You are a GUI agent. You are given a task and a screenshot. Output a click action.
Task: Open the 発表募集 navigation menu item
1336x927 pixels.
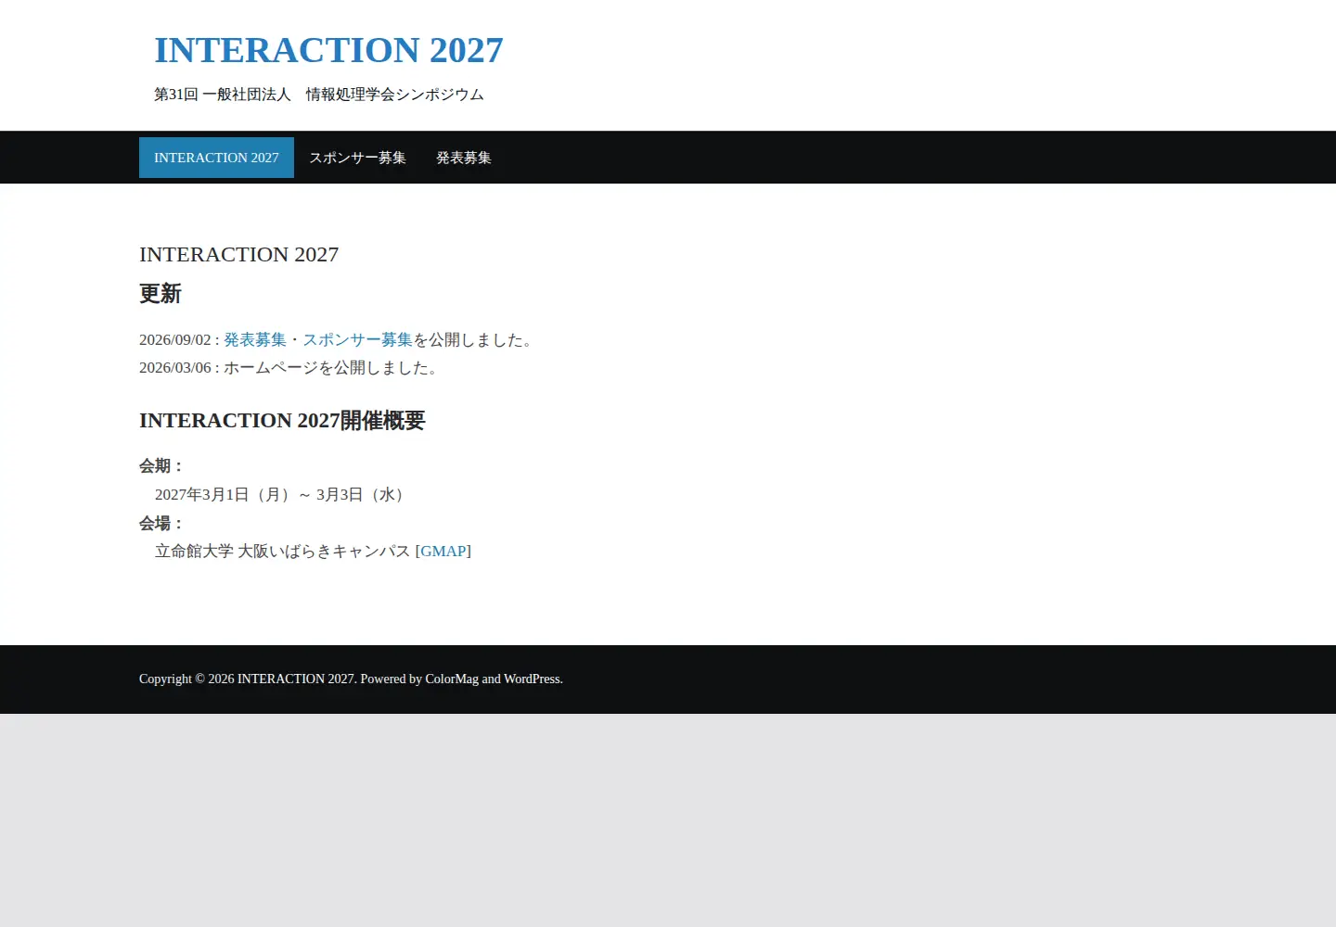coord(464,158)
